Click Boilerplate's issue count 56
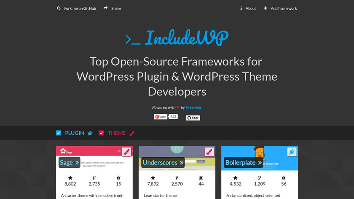This screenshot has height=199, width=354. click(x=284, y=184)
